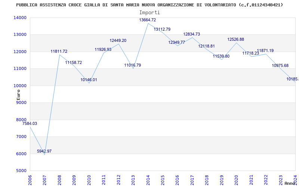Click data label 11926.93
Image resolution: width=299 pixels, height=187 pixels.
click(x=103, y=49)
